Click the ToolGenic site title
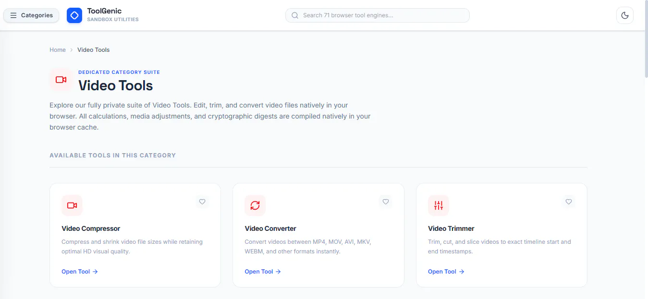 pos(104,11)
